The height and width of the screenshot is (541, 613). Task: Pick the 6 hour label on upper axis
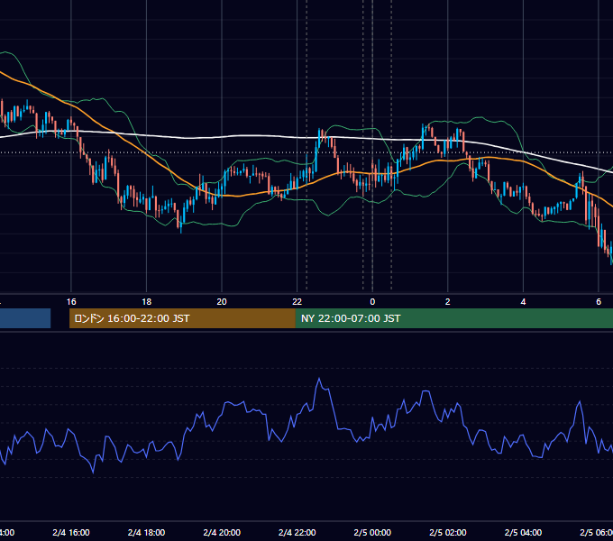click(x=599, y=302)
